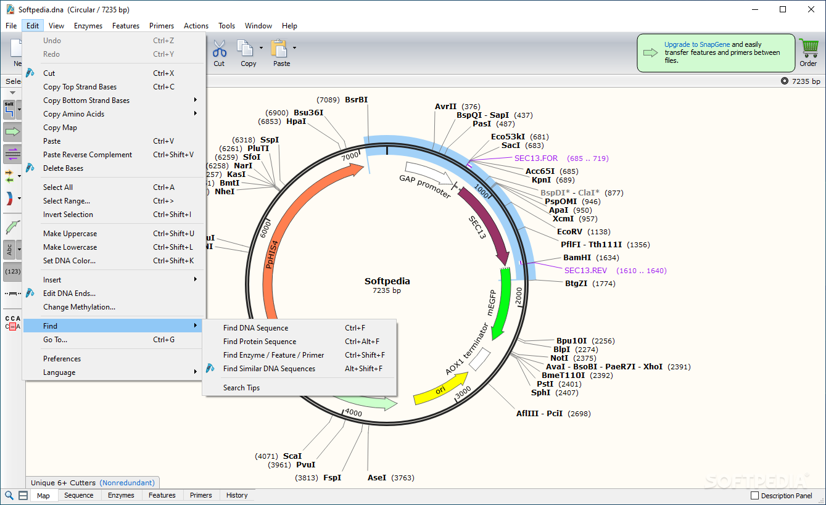This screenshot has height=505, width=826.
Task: Open dropdown beside blue-red arc icon
Action: tap(19, 198)
